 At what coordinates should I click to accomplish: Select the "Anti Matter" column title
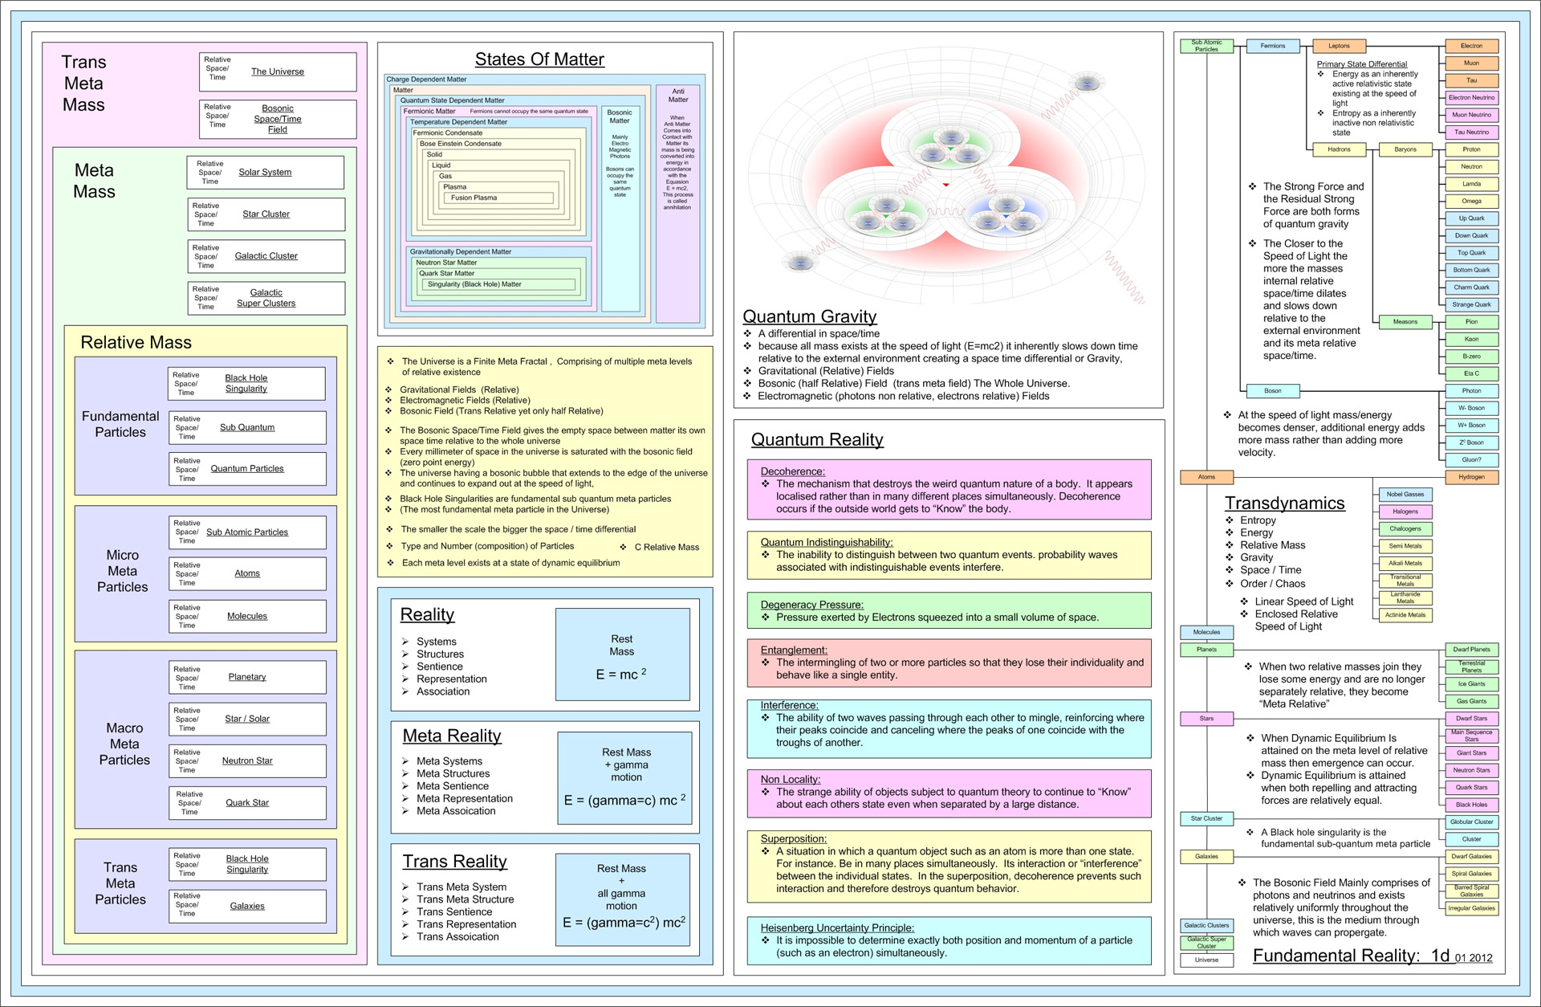pyautogui.click(x=678, y=96)
